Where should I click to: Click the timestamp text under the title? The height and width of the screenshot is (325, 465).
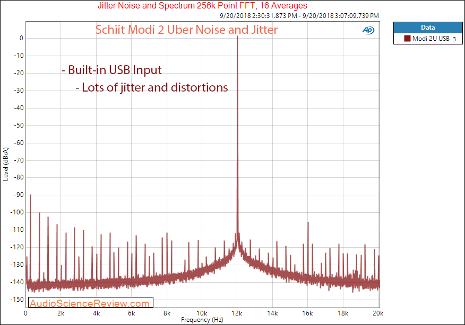pyautogui.click(x=299, y=16)
